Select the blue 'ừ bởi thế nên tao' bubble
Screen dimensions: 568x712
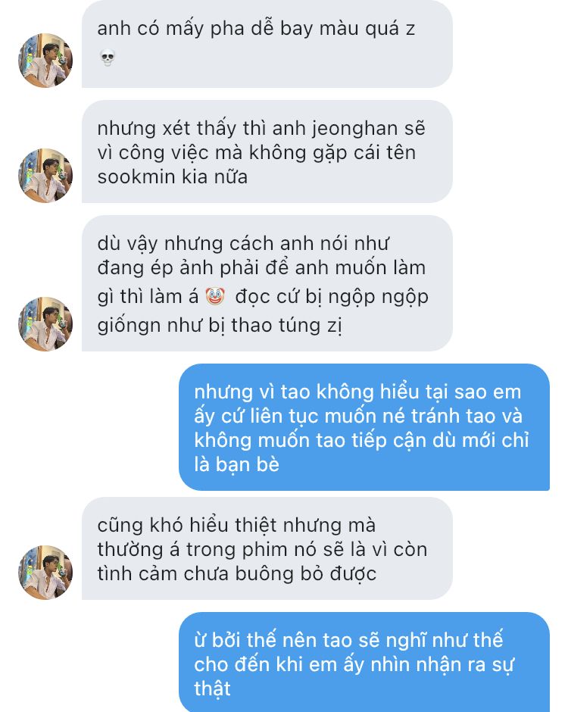(364, 662)
